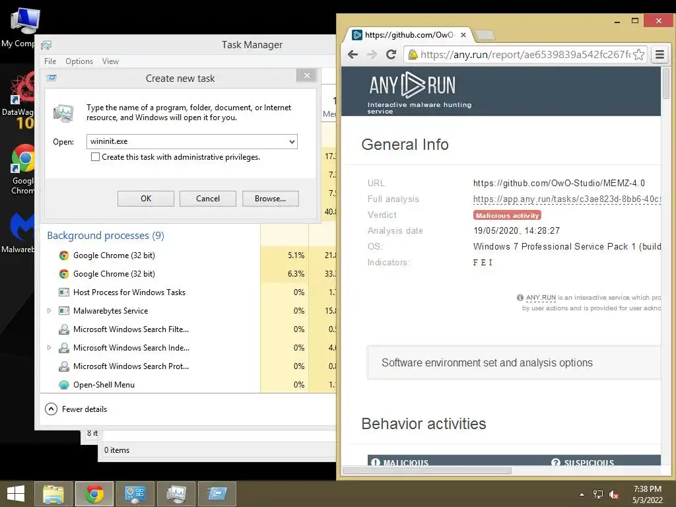Select the github.com Chrome tab

pos(407,35)
